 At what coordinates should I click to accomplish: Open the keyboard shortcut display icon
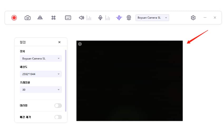[x=68, y=18]
